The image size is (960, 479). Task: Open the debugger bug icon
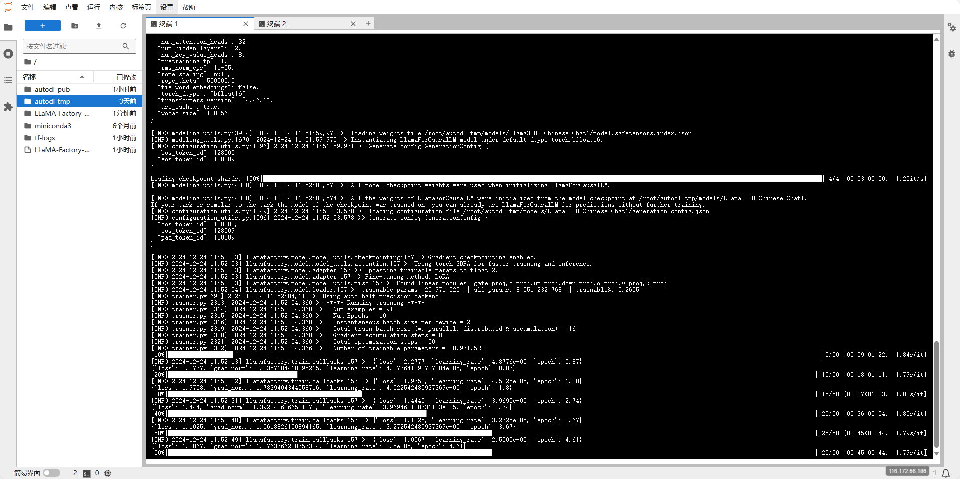(951, 54)
